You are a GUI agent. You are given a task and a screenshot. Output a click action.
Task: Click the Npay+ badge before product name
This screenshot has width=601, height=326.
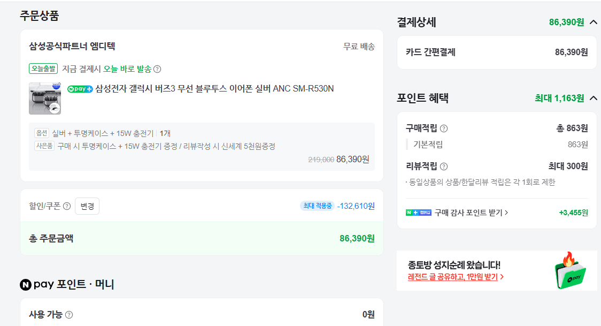tap(80, 89)
